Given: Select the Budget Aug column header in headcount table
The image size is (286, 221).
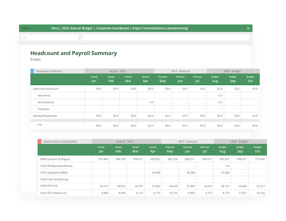Looking at the screenshot, I should point(215,79).
